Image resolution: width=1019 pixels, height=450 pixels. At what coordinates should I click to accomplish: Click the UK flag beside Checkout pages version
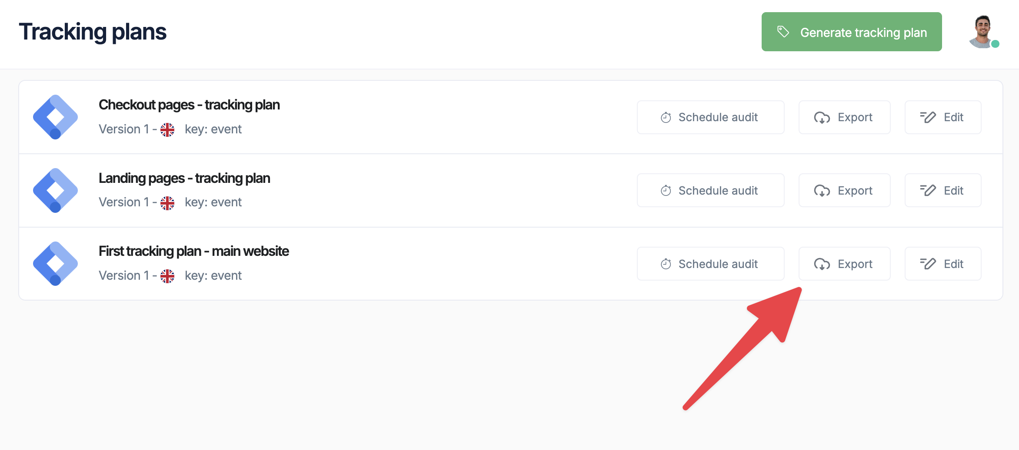click(x=167, y=129)
